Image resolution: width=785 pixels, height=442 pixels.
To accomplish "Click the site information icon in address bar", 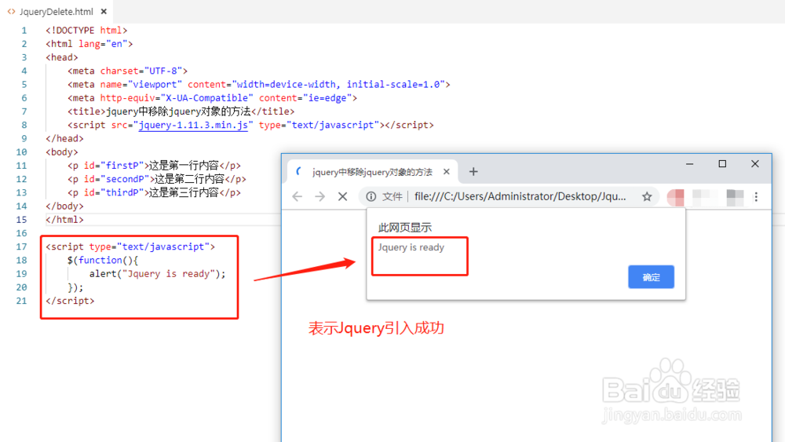I will pos(371,197).
